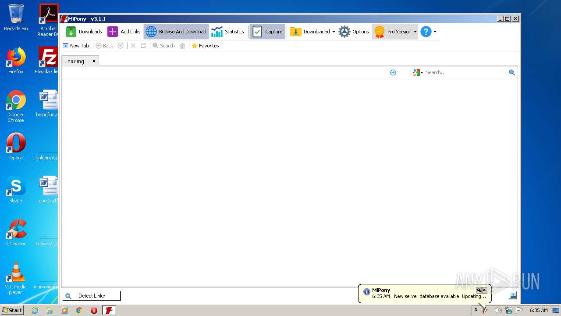561x316 pixels.
Task: Click the Back navigation button
Action: [104, 46]
